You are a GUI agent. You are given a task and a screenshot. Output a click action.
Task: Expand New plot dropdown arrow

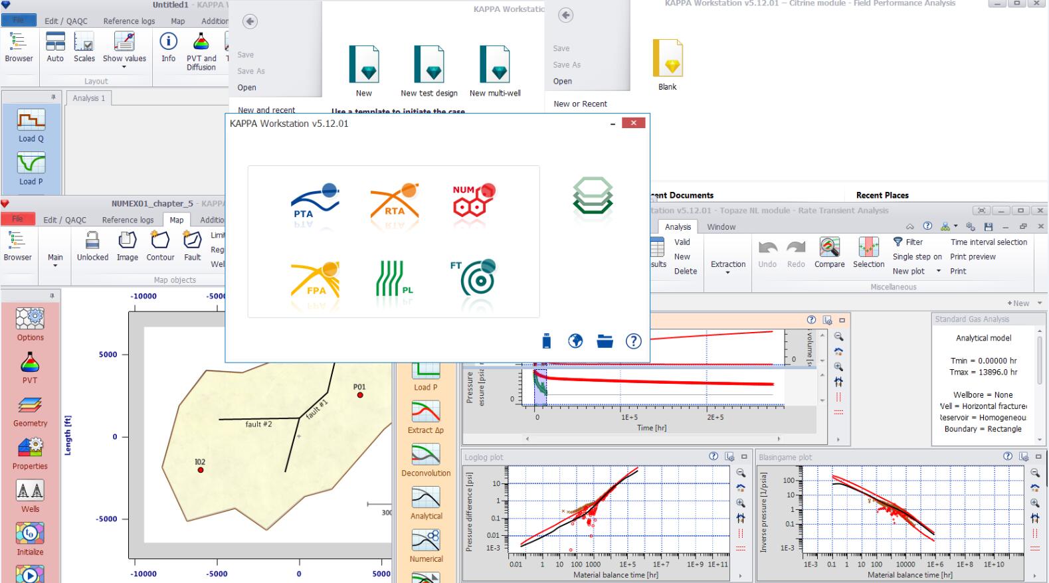tap(939, 272)
